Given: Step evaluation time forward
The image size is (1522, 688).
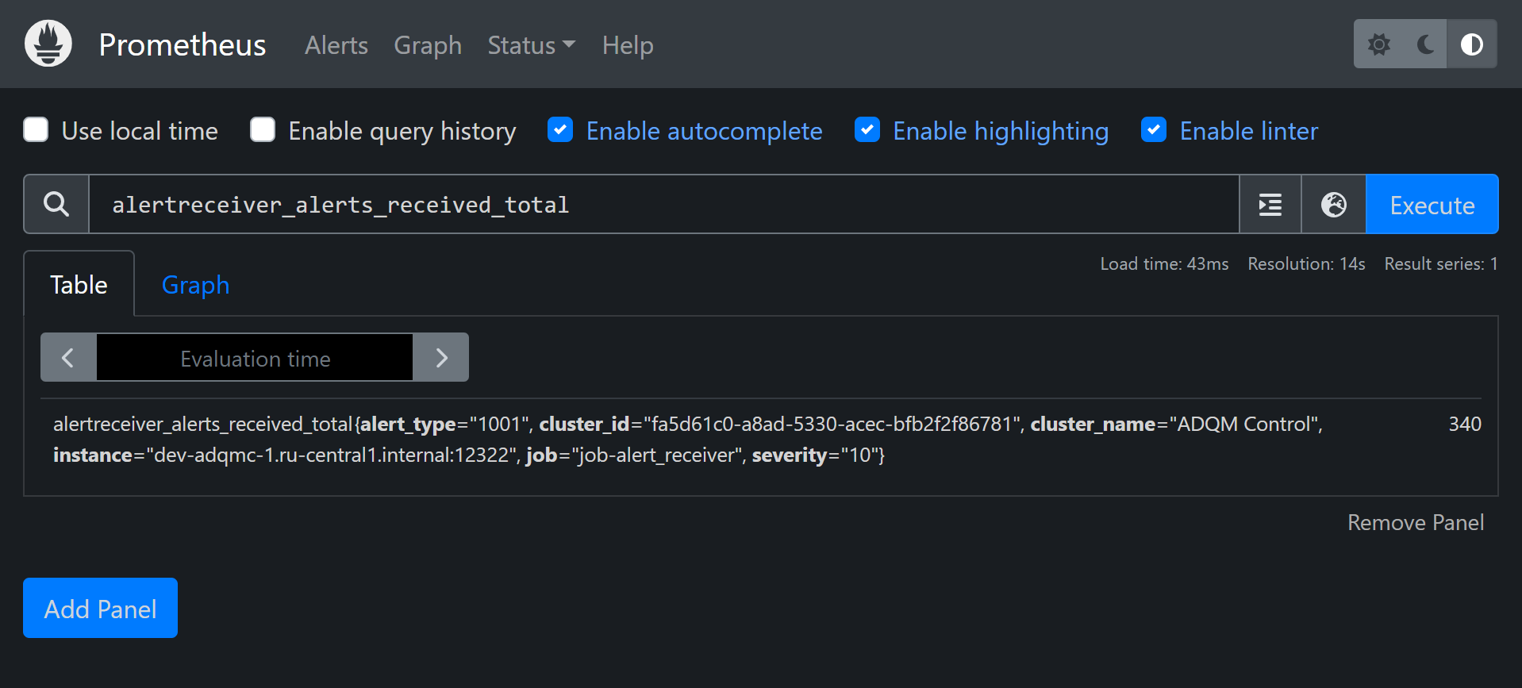Looking at the screenshot, I should [x=441, y=358].
